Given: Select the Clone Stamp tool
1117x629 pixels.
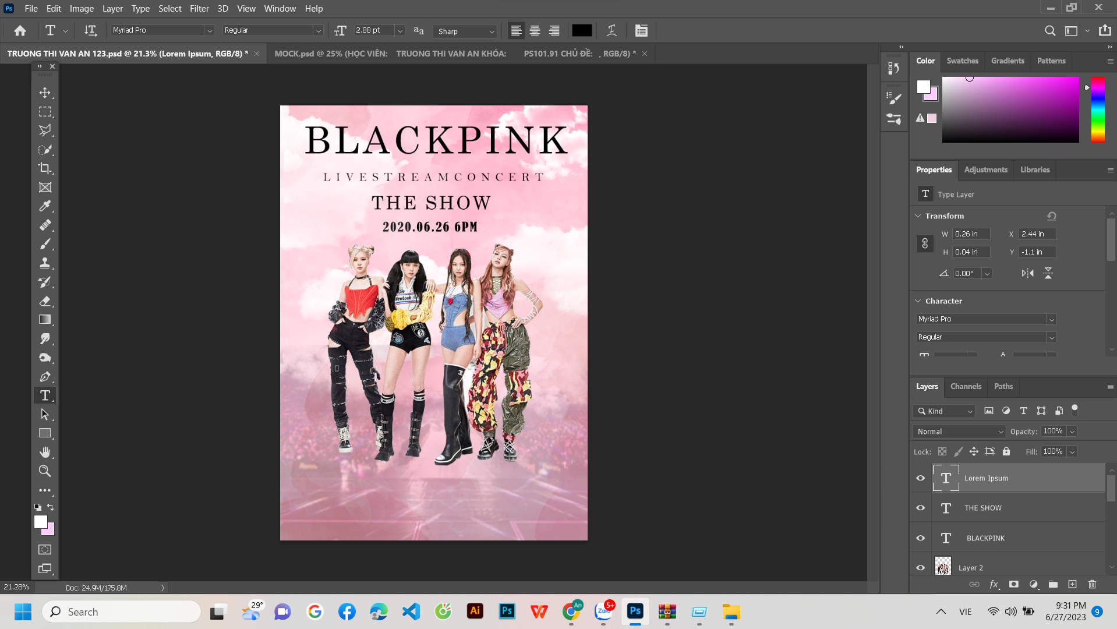Looking at the screenshot, I should [x=45, y=263].
